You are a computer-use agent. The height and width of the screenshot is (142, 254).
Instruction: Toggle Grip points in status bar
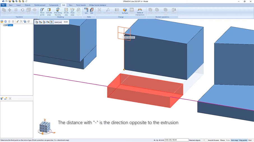[x=243, y=140]
